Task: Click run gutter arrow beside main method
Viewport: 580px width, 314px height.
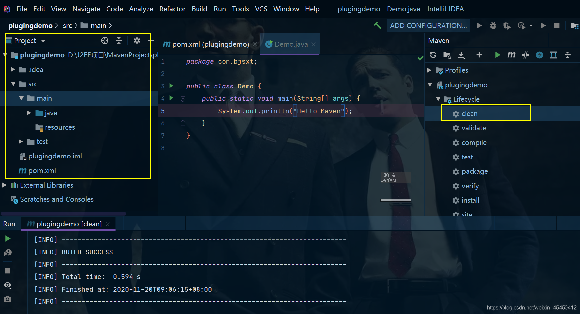Action: (171, 98)
